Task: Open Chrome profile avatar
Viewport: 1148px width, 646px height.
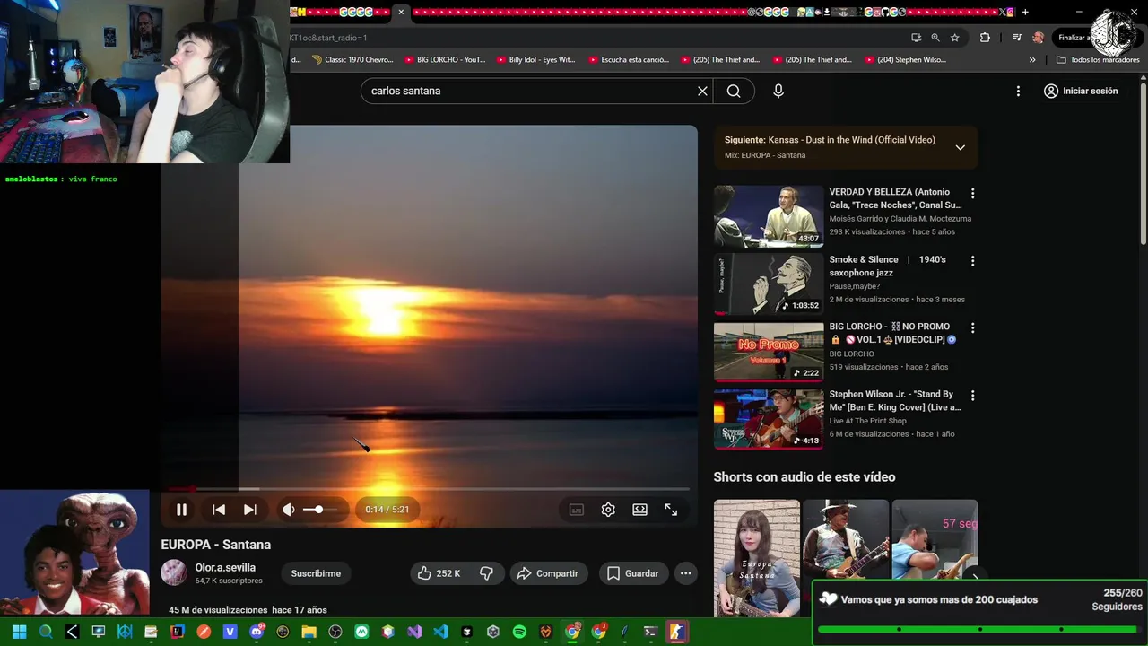Action: click(x=1038, y=38)
